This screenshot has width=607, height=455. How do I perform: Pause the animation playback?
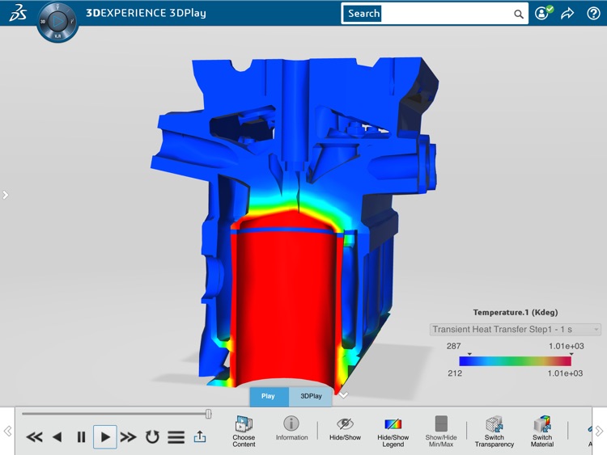tap(81, 437)
